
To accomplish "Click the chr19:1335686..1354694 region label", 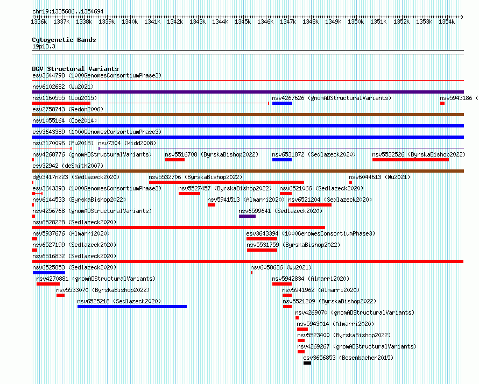I will pos(68,11).
